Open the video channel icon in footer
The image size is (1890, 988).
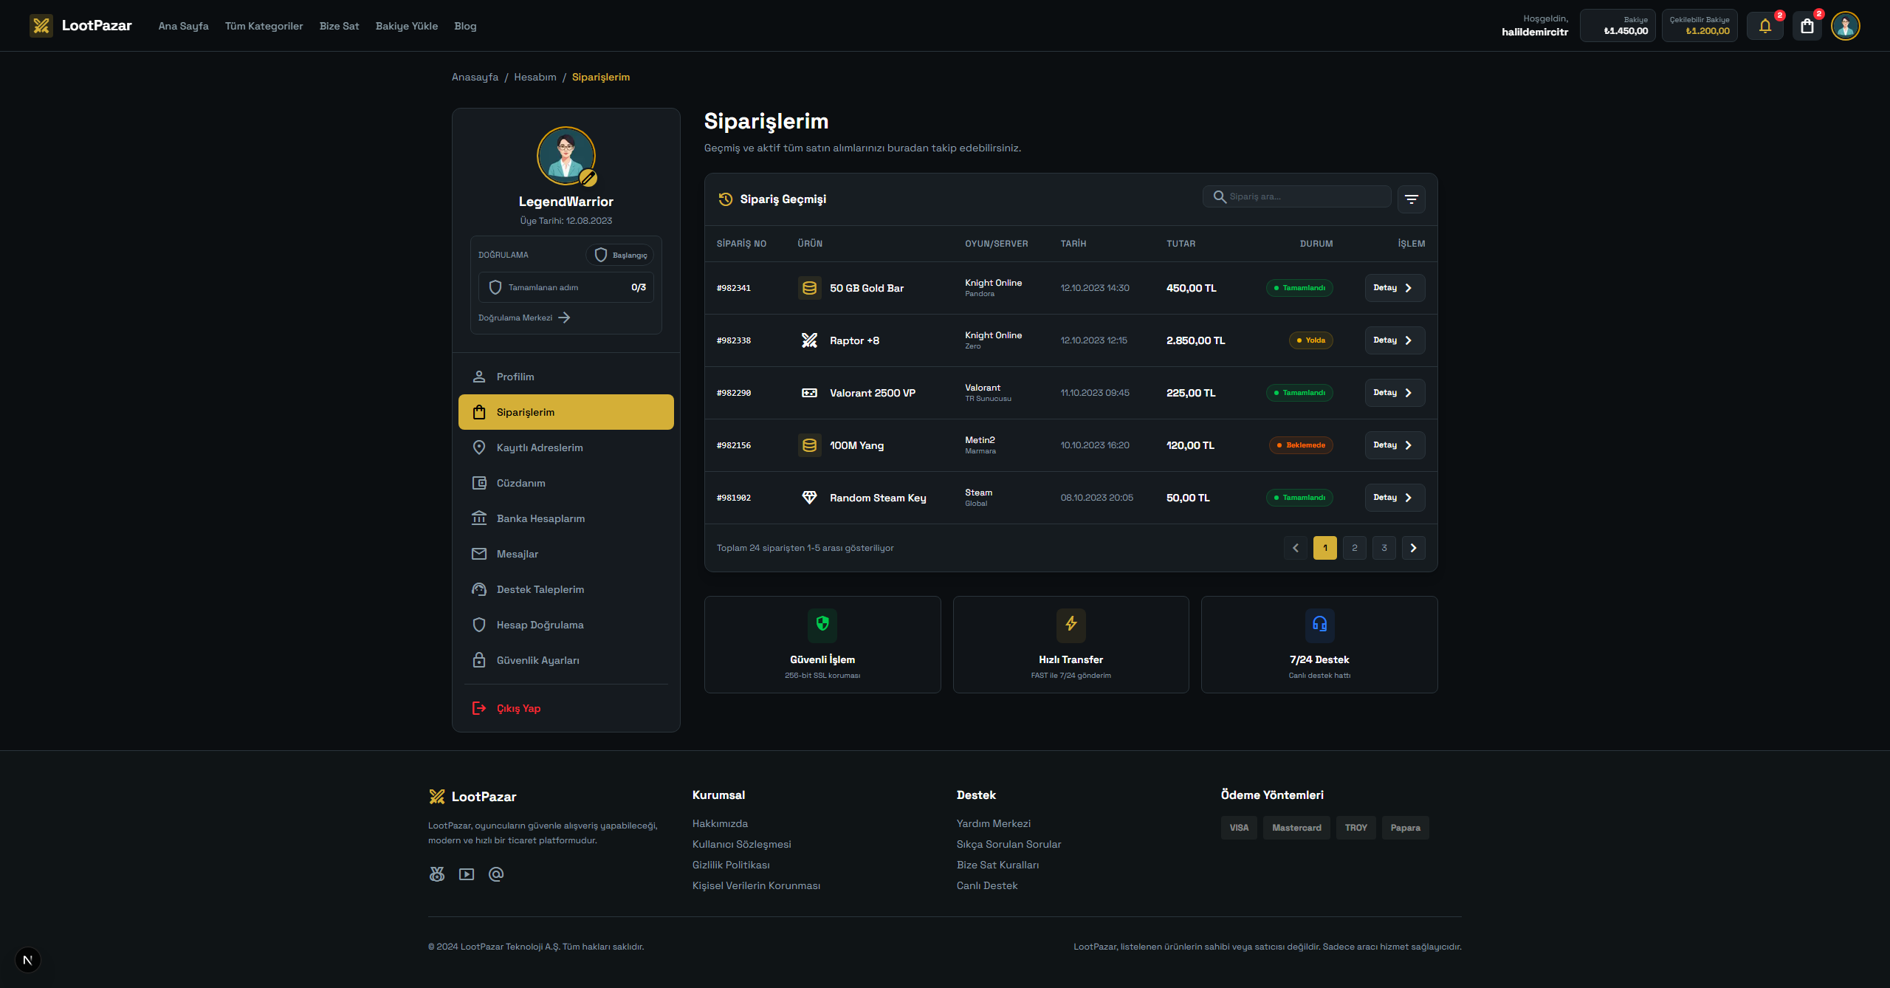point(467,874)
